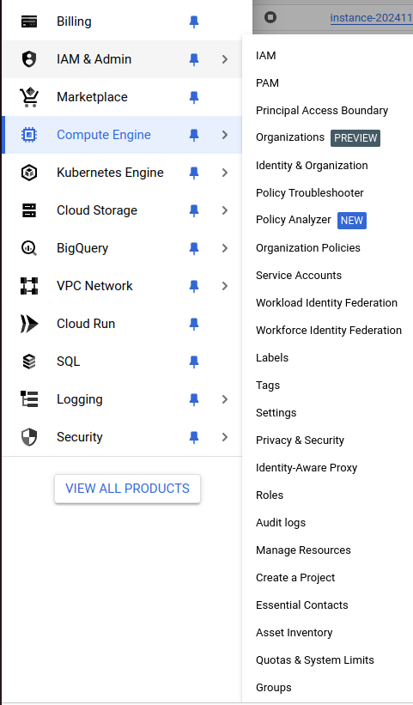Select Service Accounts from the submenu

[x=299, y=275]
